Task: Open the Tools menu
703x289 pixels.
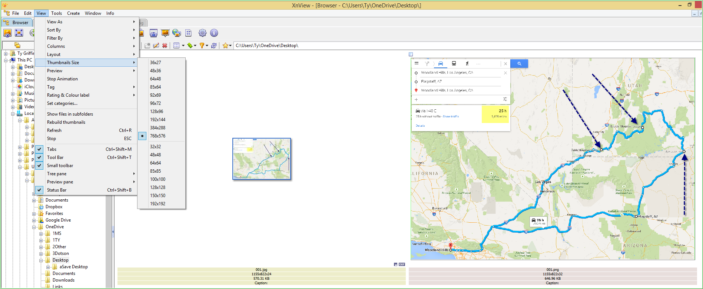Action: click(56, 13)
